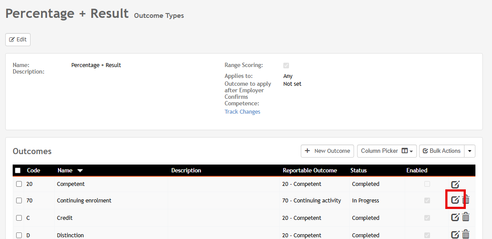Click the 'Credit' name cell
The height and width of the screenshot is (239, 492).
pos(65,218)
